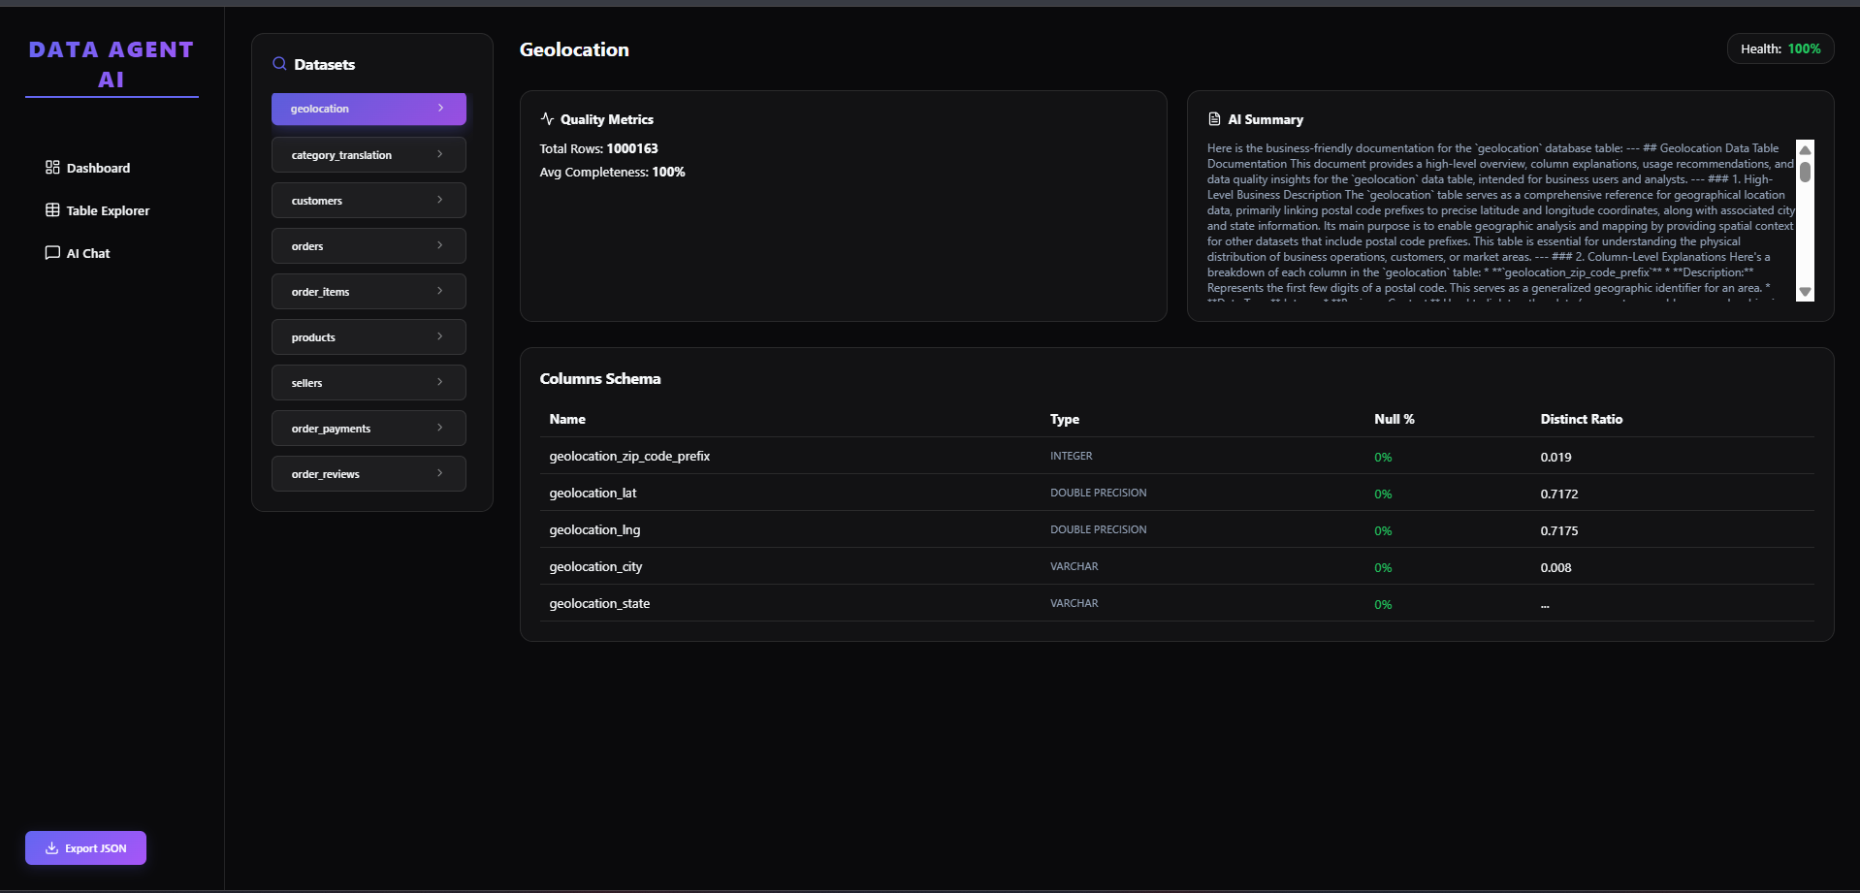Click chevron on order_payments row
Screen dimensions: 1860x893
[440, 428]
